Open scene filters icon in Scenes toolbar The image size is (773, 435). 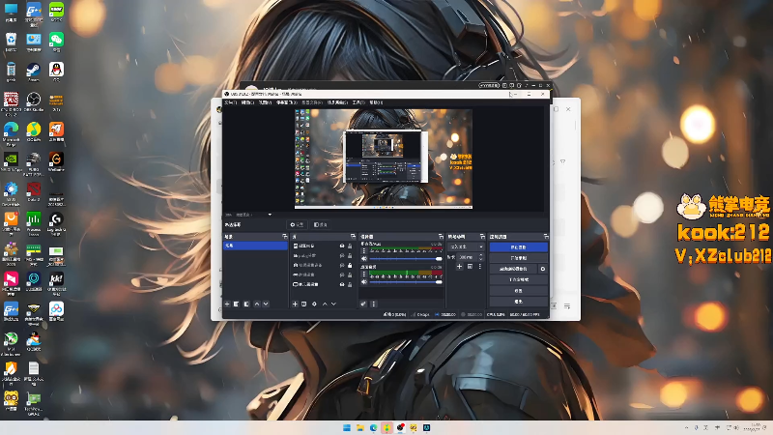(x=246, y=304)
